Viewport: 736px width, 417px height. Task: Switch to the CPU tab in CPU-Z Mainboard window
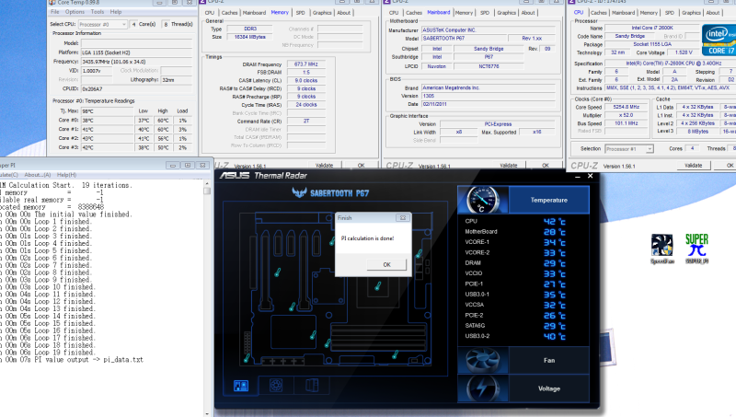click(394, 13)
